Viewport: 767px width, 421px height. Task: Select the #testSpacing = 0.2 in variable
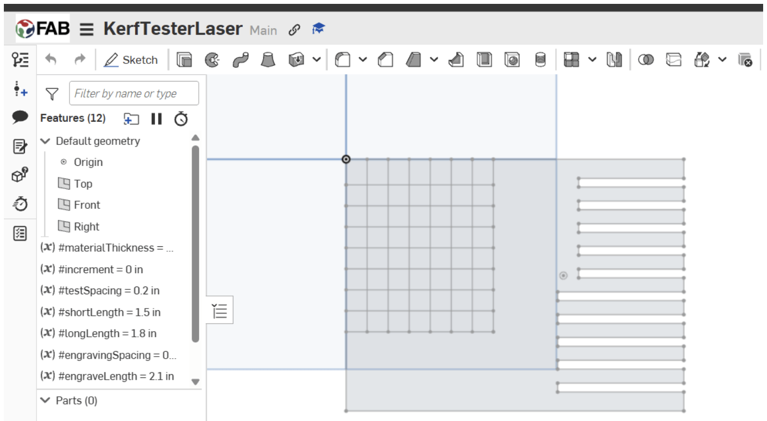point(100,291)
